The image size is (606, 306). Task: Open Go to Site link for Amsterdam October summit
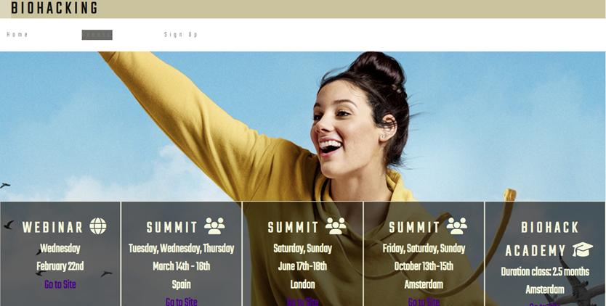pyautogui.click(x=424, y=302)
